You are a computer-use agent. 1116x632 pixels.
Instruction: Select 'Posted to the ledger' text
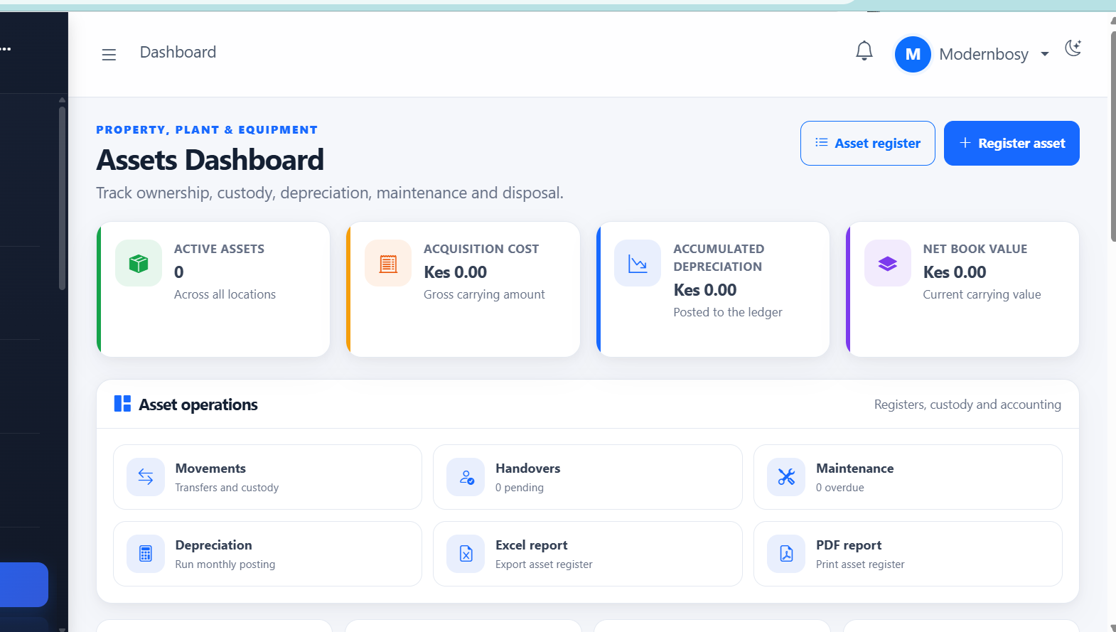point(728,312)
